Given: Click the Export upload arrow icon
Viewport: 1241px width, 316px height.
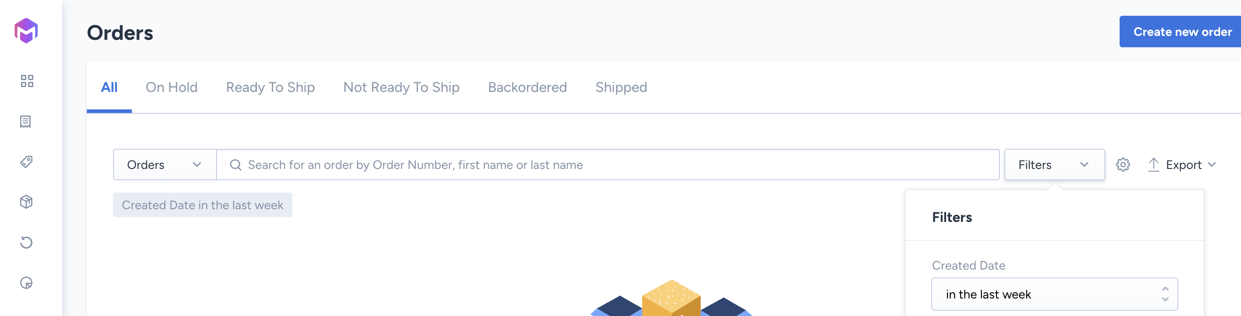Looking at the screenshot, I should pos(1153,165).
